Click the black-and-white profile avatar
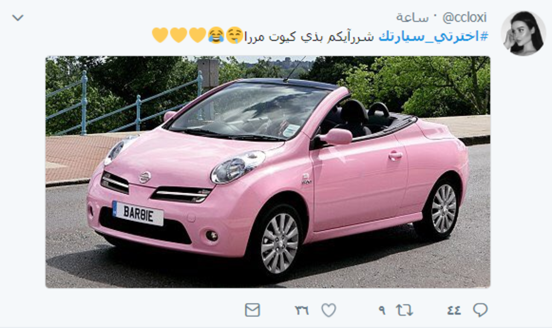552x328 pixels. (x=523, y=33)
